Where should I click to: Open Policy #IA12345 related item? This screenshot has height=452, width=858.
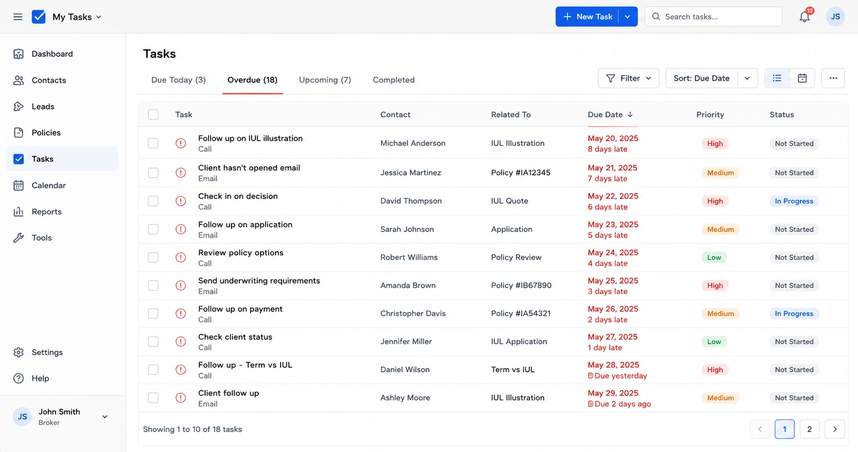point(520,173)
